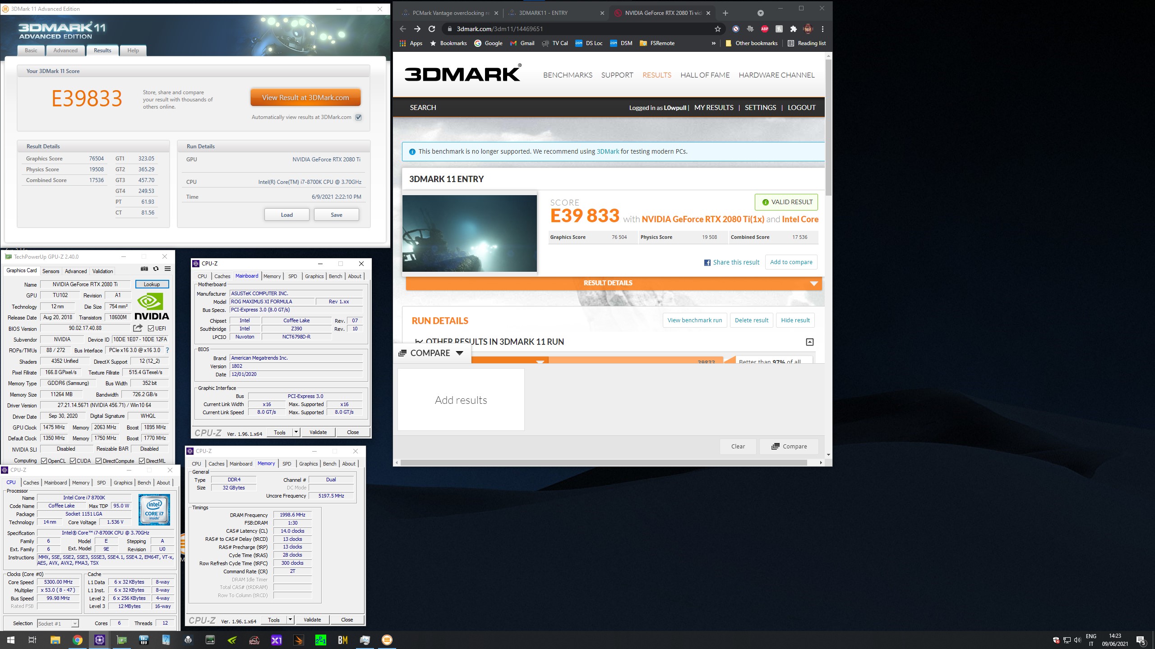This screenshot has width=1155, height=649.
Task: Open the COMPARE dropdown panel
Action: [431, 353]
